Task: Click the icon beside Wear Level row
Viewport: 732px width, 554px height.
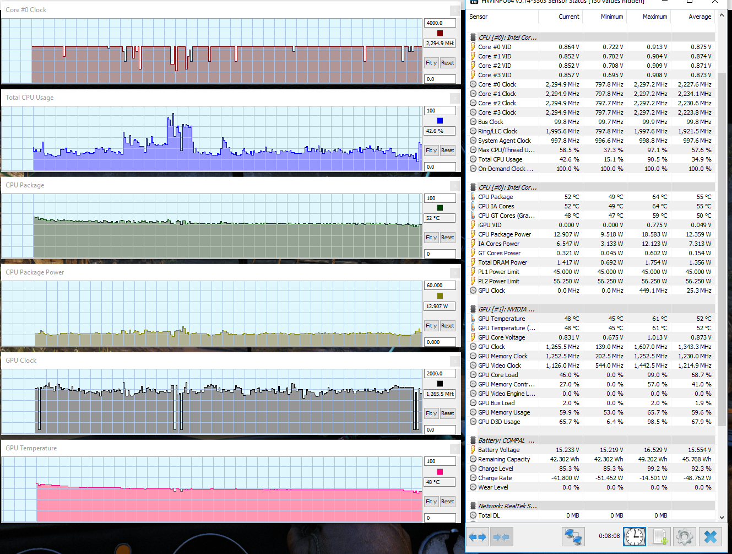Action: pos(473,487)
